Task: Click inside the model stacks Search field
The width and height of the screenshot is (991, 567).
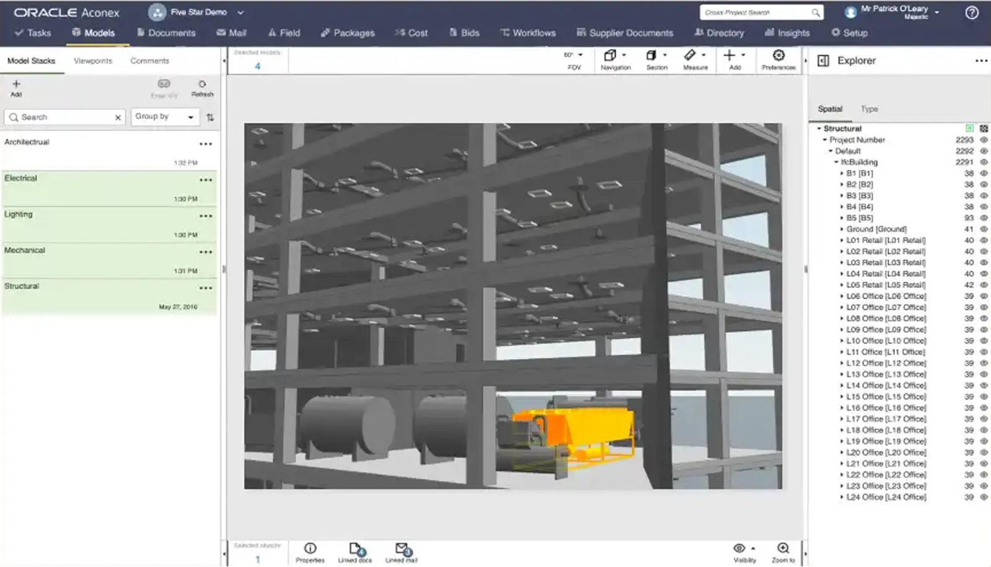Action: tap(62, 116)
